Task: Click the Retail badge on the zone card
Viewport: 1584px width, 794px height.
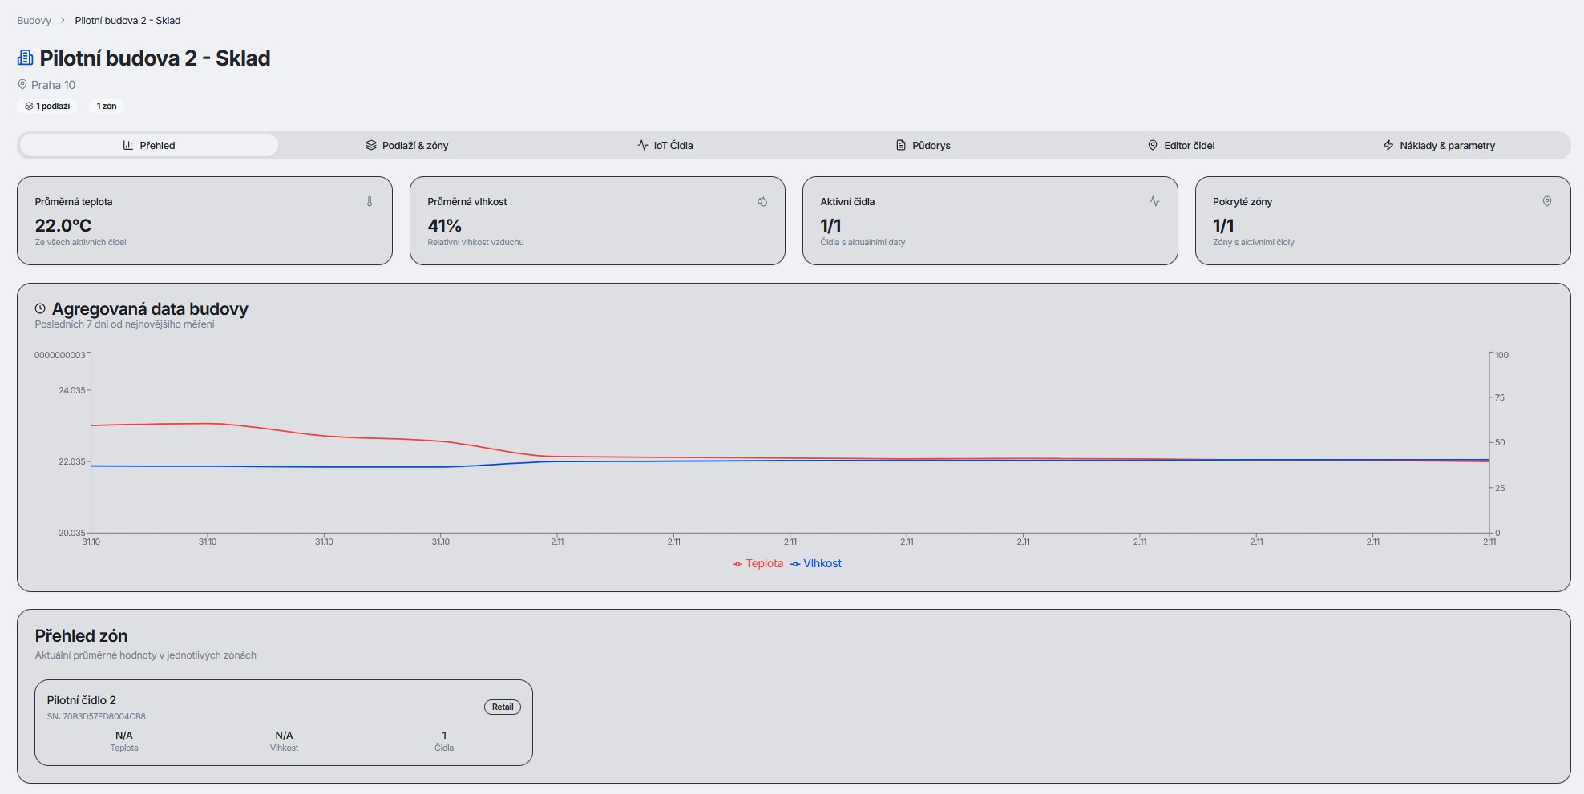Action: click(503, 707)
